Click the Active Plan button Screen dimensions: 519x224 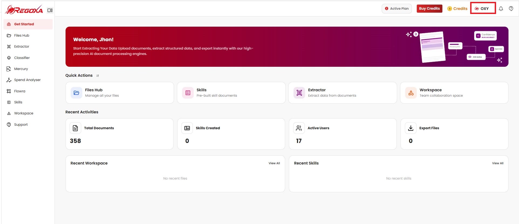click(x=397, y=9)
